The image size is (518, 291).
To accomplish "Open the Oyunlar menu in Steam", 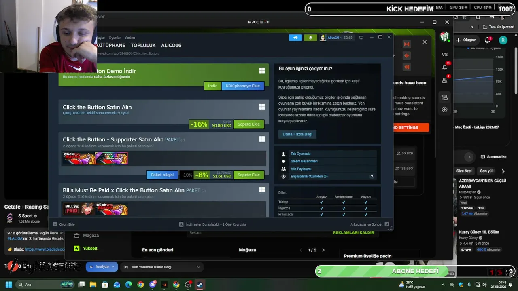I will [115, 38].
